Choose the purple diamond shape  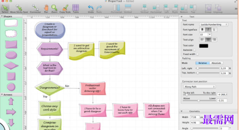coord(11,66)
